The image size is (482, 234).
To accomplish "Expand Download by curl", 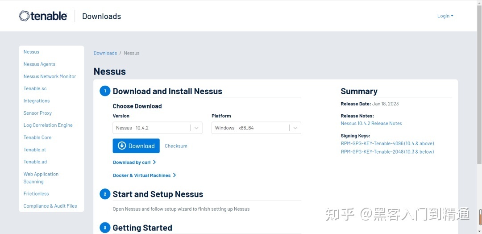I will [135, 163].
